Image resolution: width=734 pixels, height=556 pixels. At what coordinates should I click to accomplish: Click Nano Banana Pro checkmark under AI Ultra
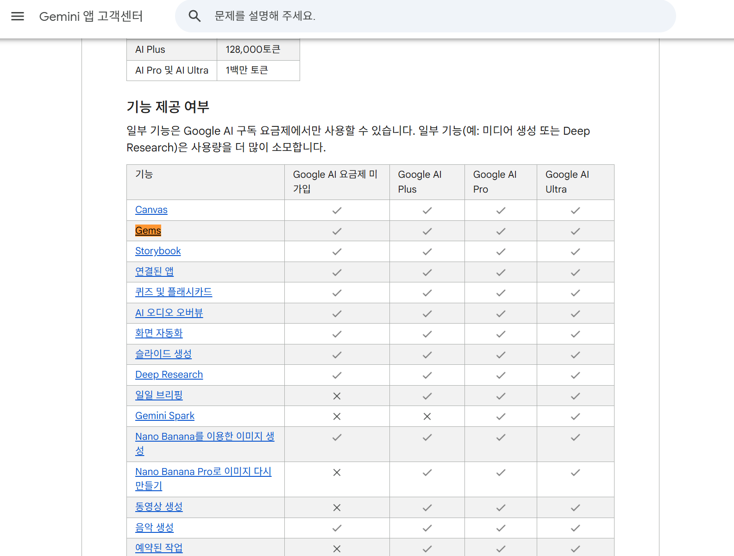575,473
